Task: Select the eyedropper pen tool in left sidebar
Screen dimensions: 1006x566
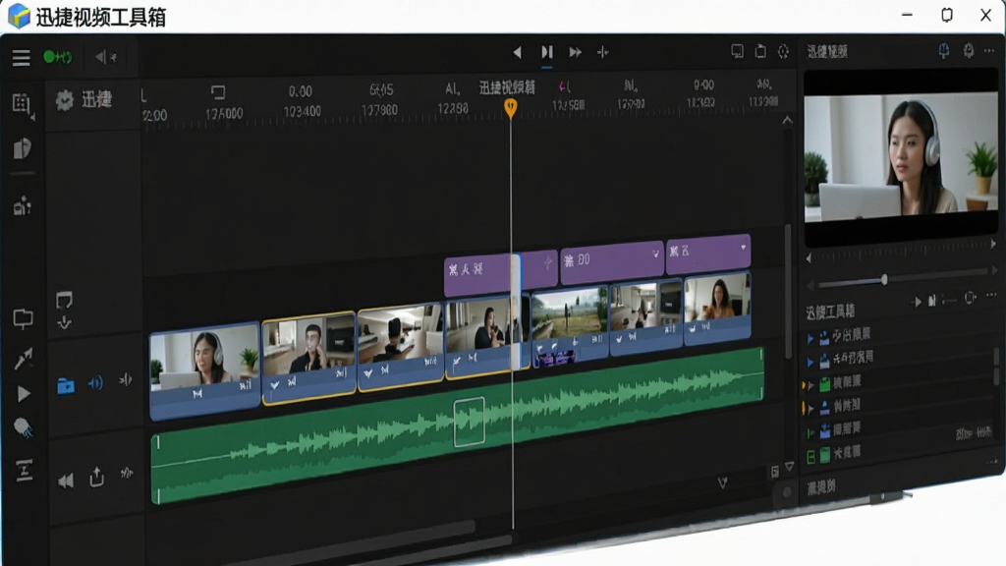Action: coord(24,359)
